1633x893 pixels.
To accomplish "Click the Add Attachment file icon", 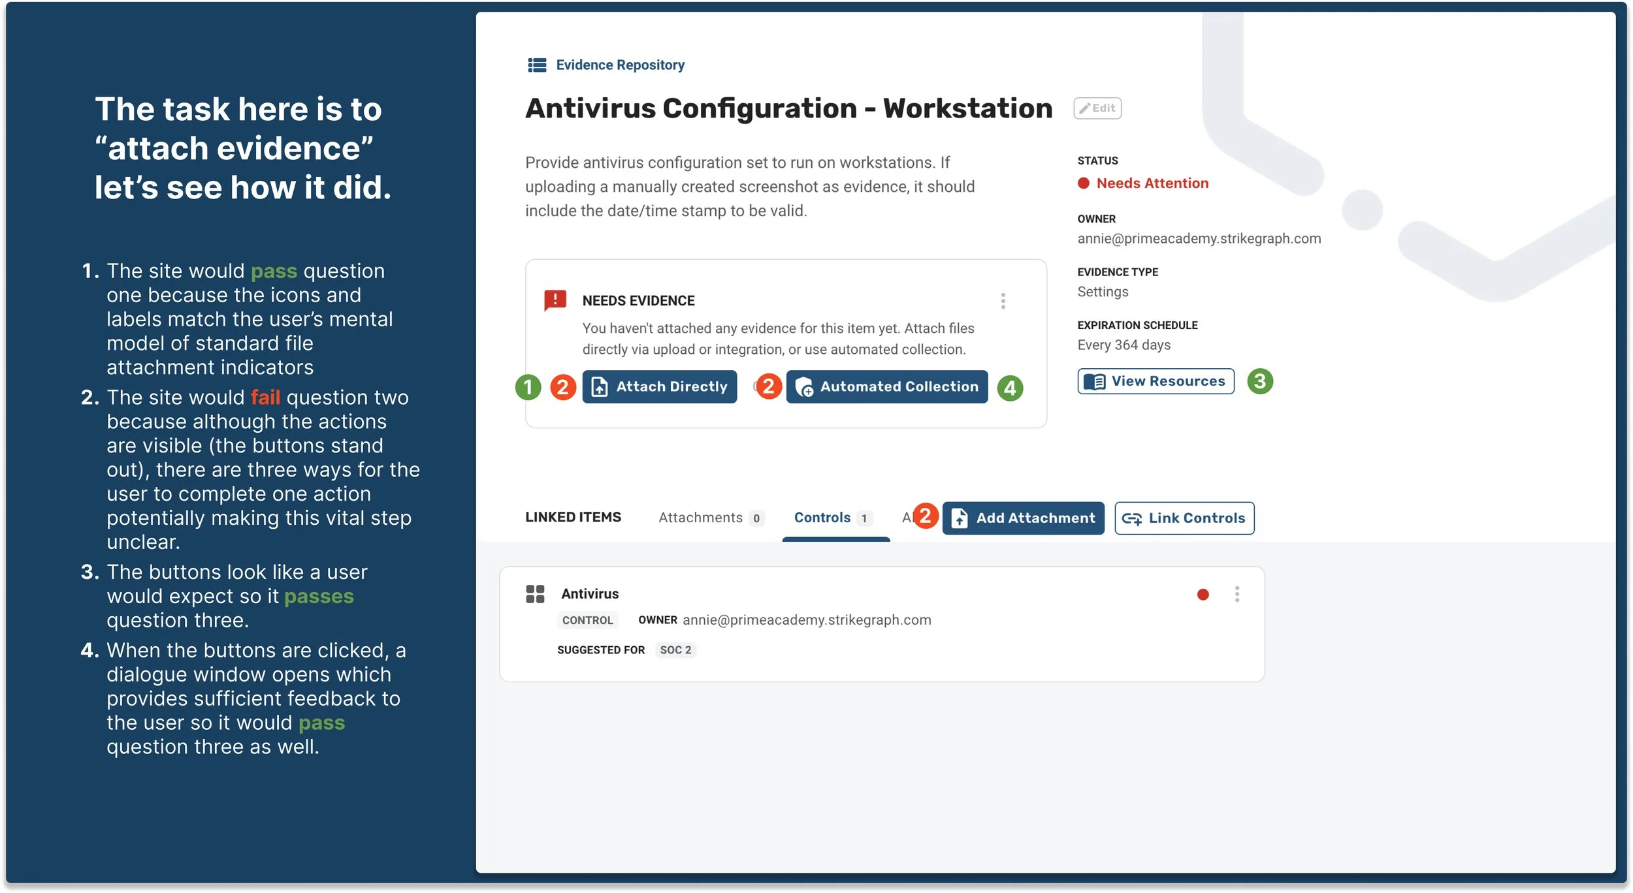I will click(x=960, y=518).
